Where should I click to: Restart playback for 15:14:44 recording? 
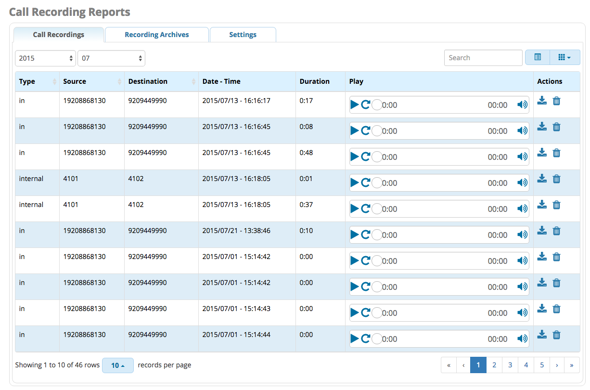[366, 338]
